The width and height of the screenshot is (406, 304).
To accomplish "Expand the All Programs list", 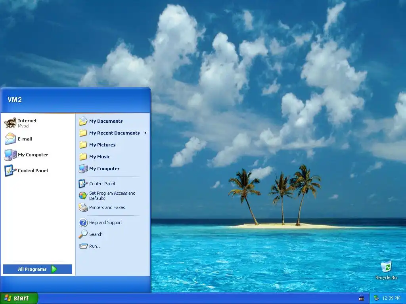I will point(38,269).
